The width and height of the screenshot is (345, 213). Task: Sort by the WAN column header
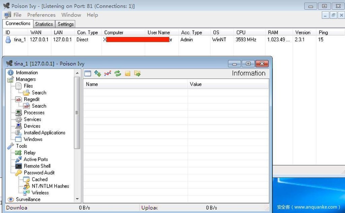tap(40, 32)
